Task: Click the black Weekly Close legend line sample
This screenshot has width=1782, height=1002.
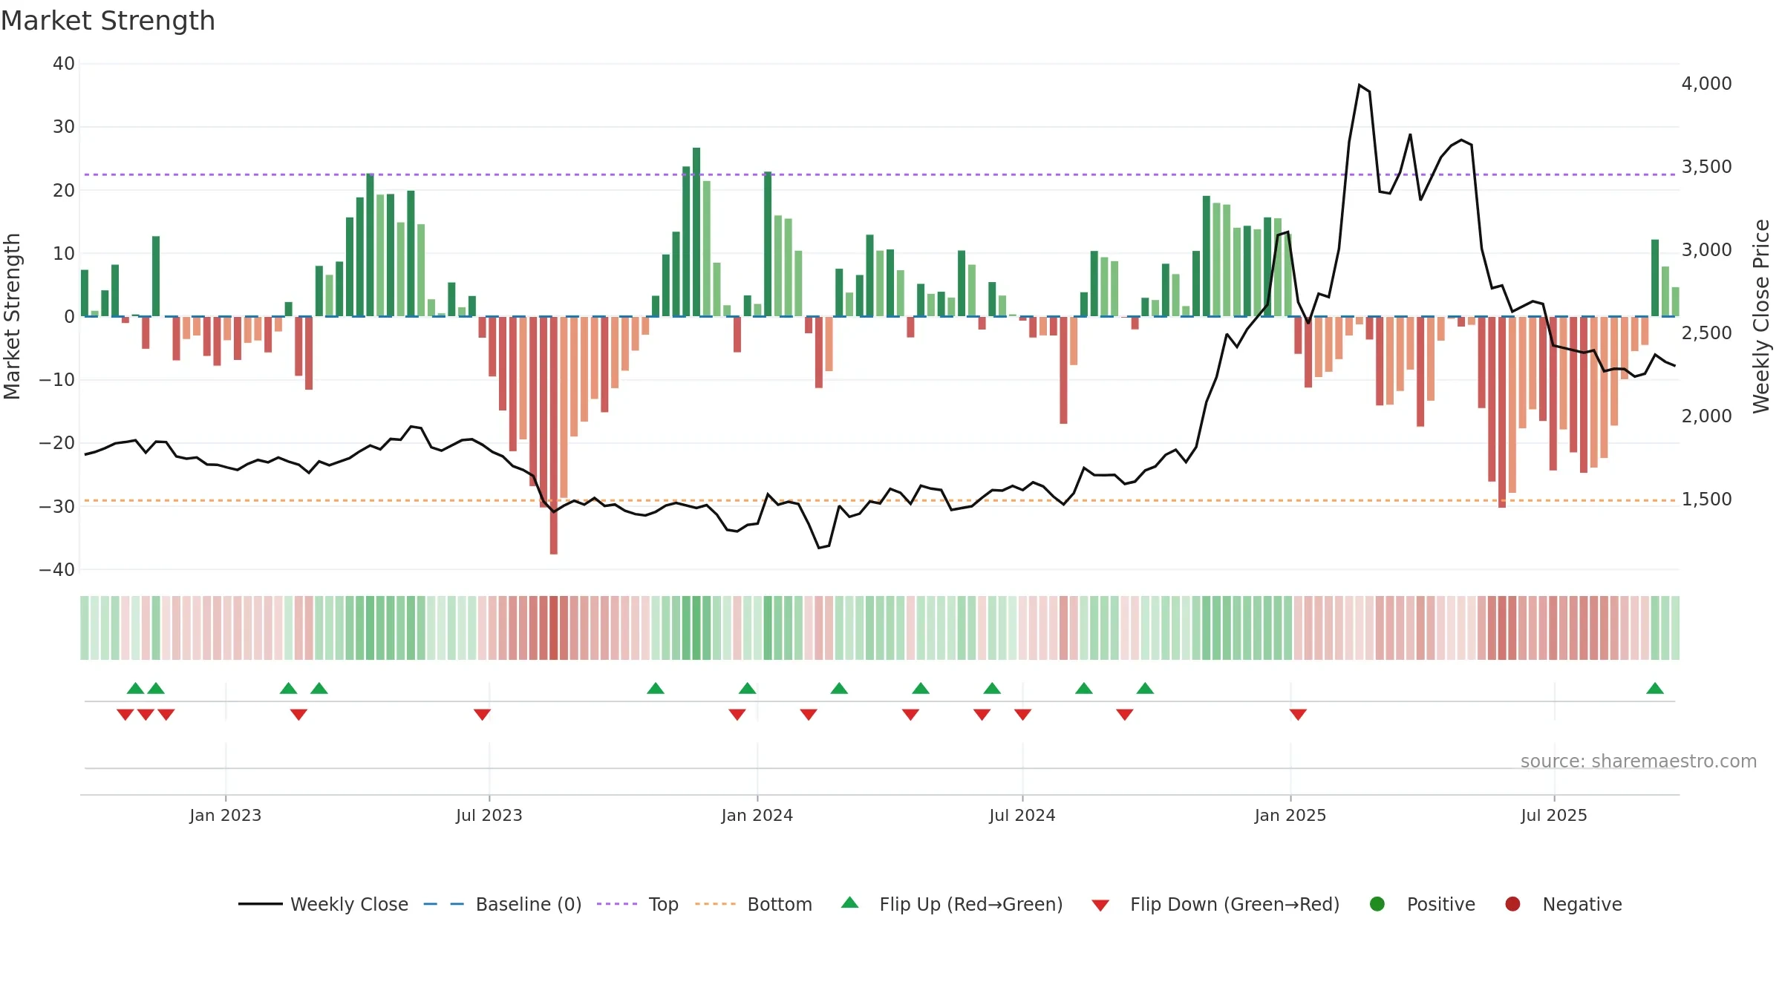Action: 261,904
